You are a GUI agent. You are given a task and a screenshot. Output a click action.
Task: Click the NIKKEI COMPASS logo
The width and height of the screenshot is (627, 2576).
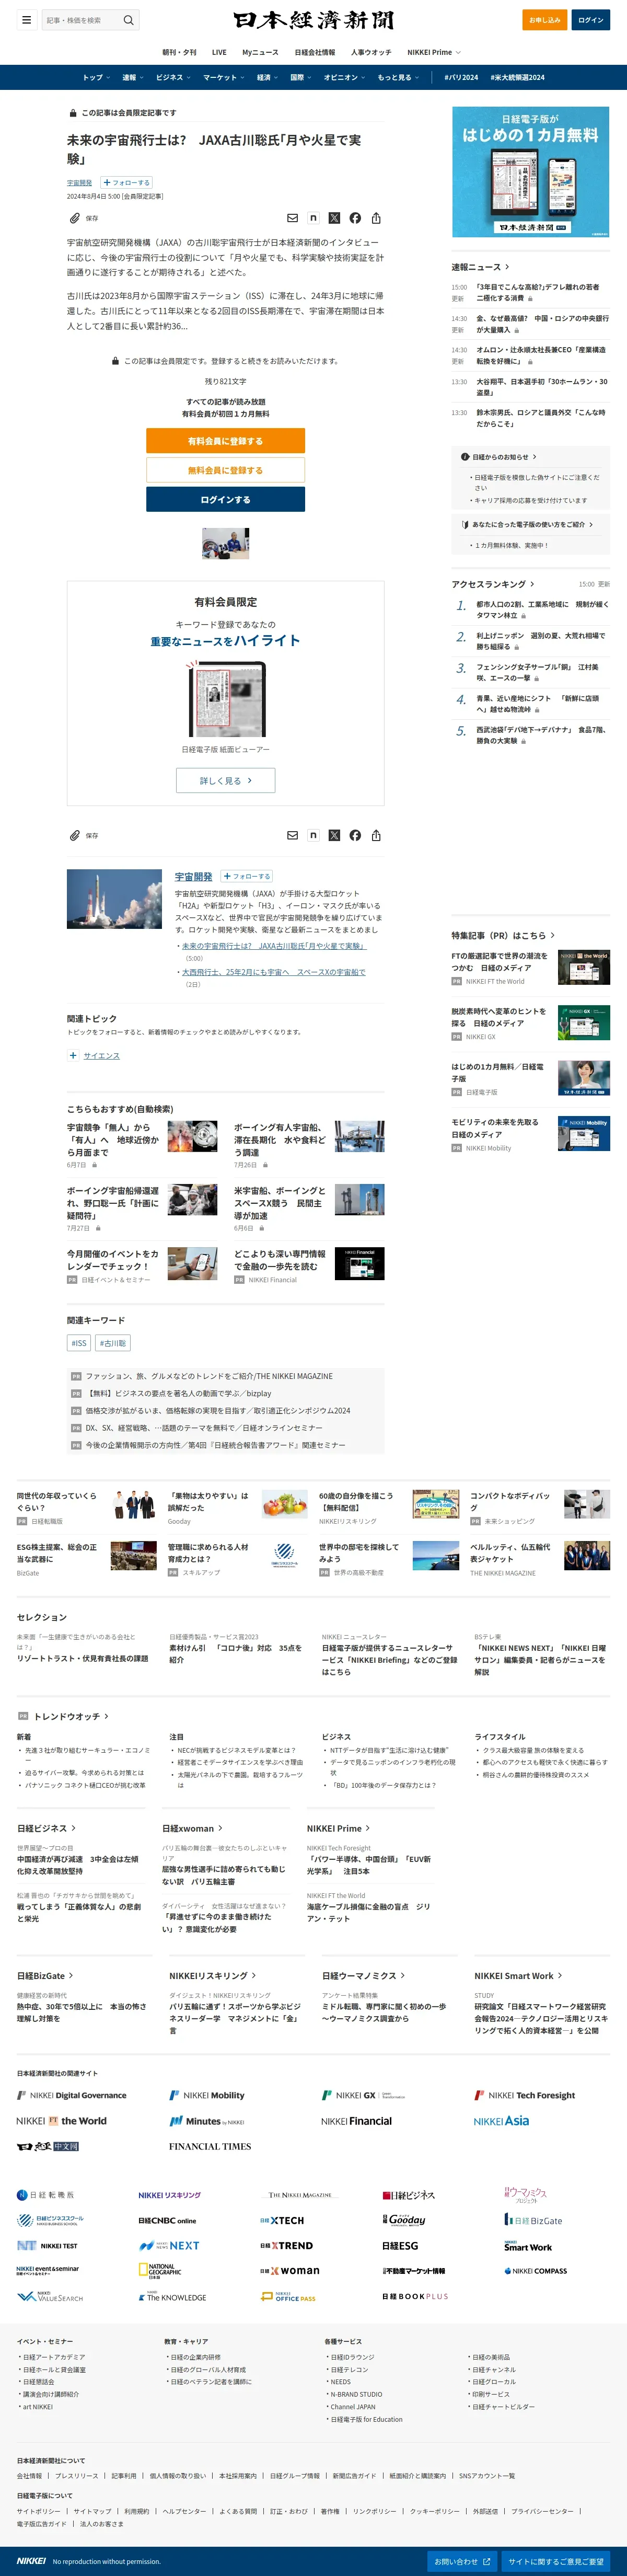coord(536,2270)
